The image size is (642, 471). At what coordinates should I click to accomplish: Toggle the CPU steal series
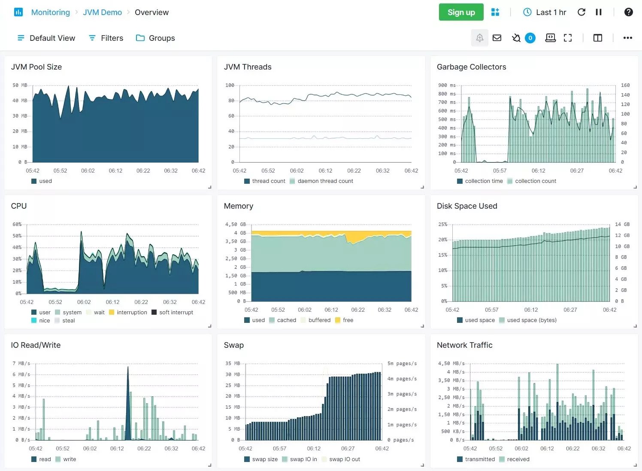65,321
